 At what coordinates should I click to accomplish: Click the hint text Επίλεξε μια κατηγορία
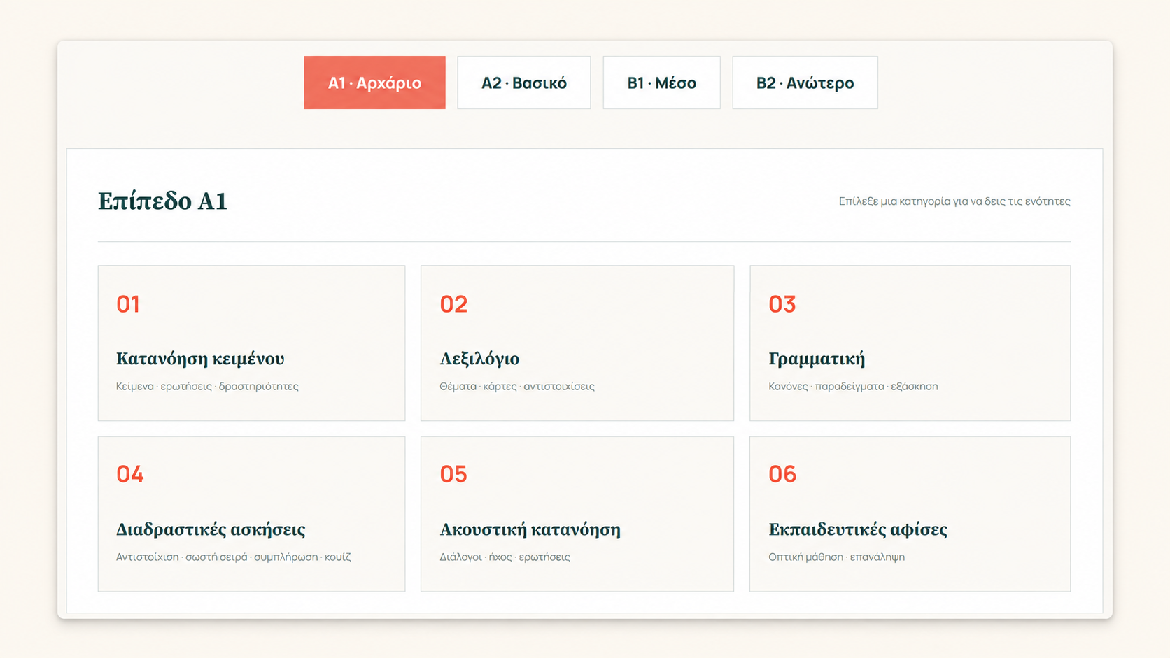pos(954,201)
